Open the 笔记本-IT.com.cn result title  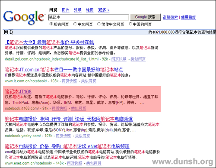pos(64,70)
